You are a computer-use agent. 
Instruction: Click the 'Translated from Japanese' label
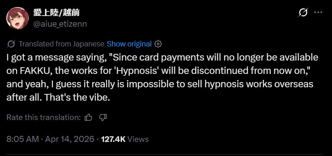coord(62,44)
